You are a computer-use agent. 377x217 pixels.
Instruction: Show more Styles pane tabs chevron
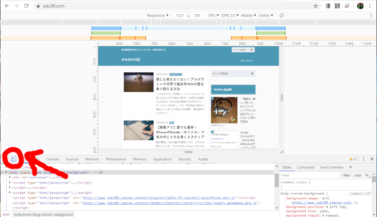[x=350, y=167]
